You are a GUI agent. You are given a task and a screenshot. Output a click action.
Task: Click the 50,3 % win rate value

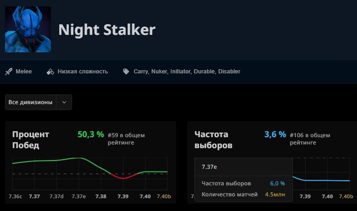tap(90, 134)
